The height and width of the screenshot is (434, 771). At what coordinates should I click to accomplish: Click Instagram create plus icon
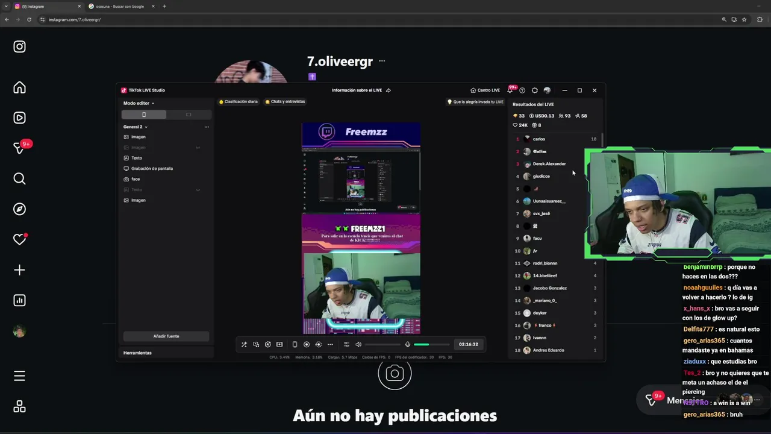[19, 270]
